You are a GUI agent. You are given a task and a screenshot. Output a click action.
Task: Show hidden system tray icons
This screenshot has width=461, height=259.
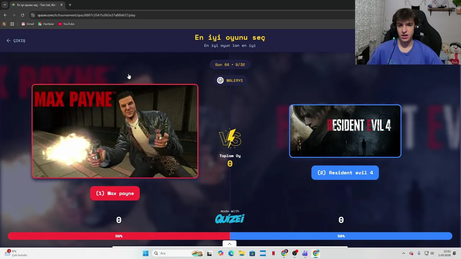(x=403, y=253)
